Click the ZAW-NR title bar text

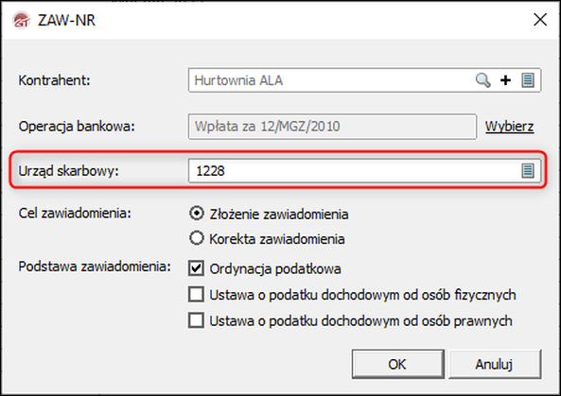(x=66, y=20)
